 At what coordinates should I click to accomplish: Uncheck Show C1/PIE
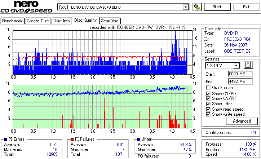pos(208,94)
